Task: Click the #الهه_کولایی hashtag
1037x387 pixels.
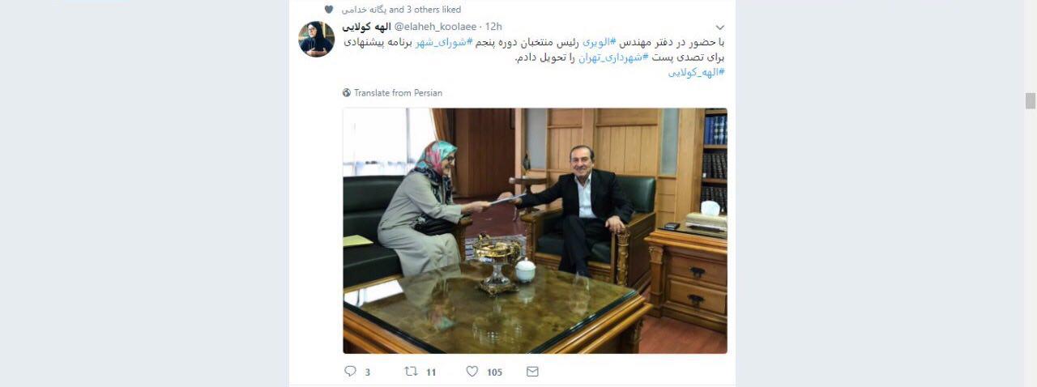Action: click(x=696, y=73)
